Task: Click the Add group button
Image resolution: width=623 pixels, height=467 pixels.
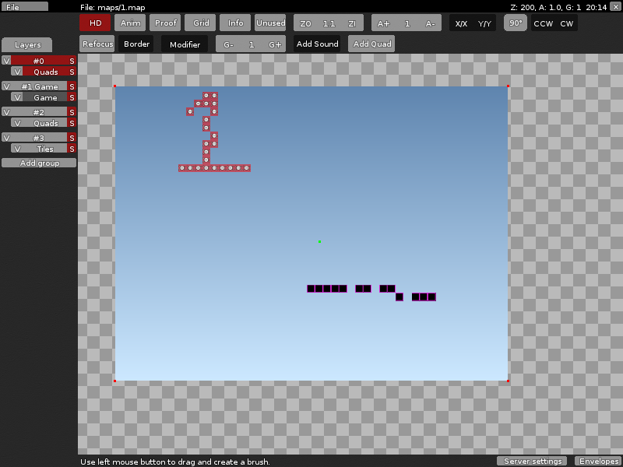Action: point(39,163)
